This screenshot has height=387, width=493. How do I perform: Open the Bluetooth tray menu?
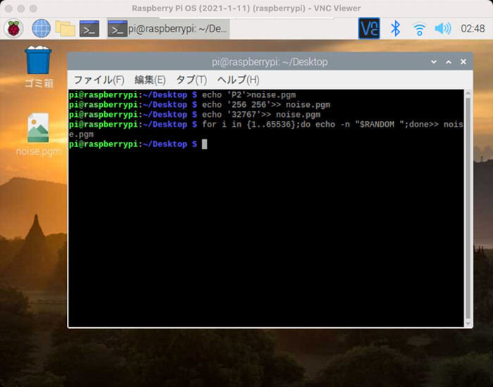395,29
